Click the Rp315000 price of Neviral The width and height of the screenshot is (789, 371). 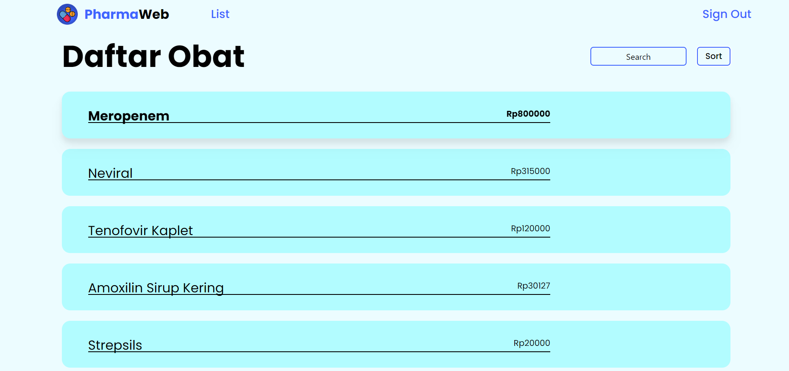530,171
